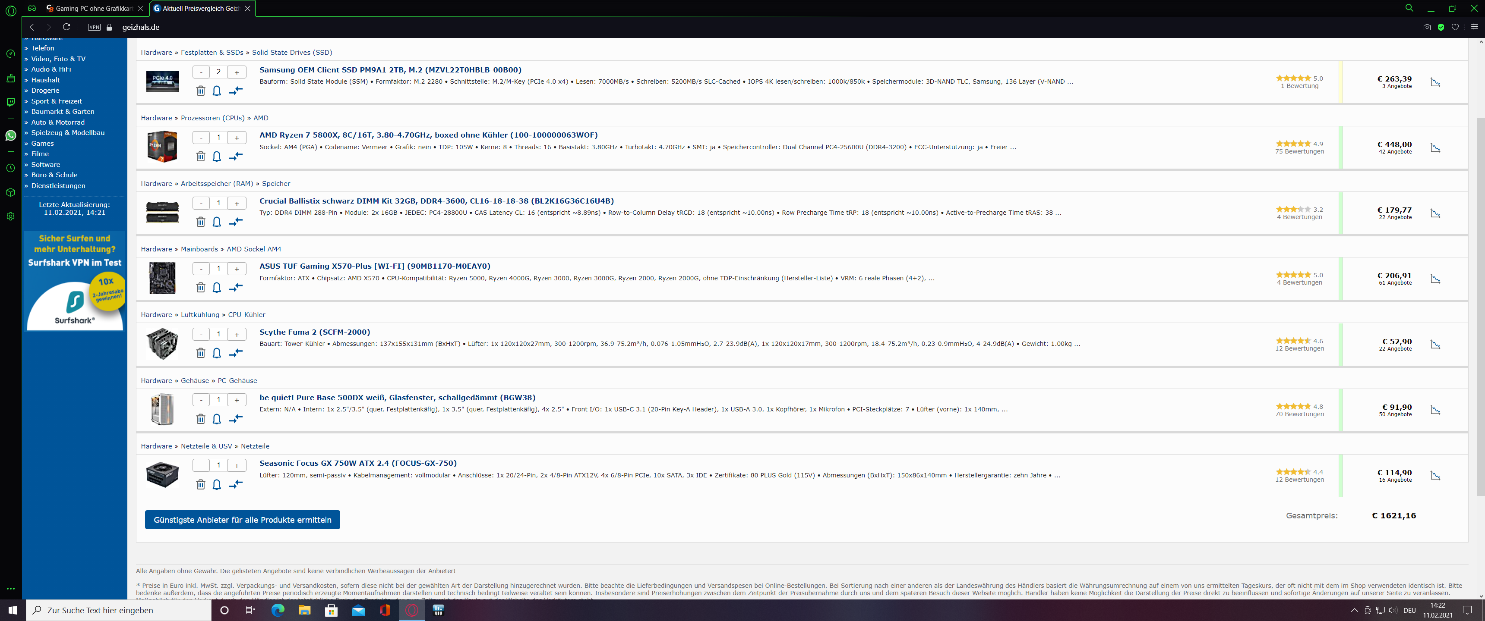Toggle the heart bookmark icon in the toolbar

pos(1455,27)
